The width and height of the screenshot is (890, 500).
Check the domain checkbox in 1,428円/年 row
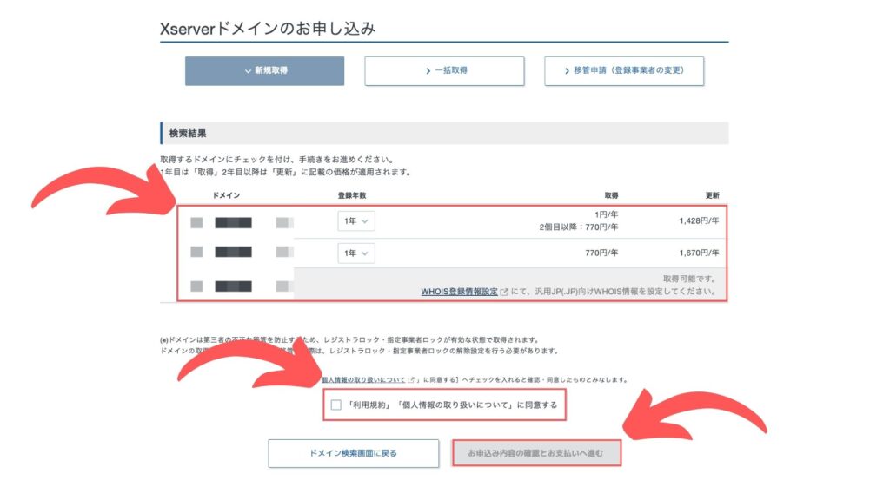point(197,223)
